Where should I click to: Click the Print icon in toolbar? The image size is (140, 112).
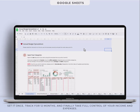coord(30,34)
